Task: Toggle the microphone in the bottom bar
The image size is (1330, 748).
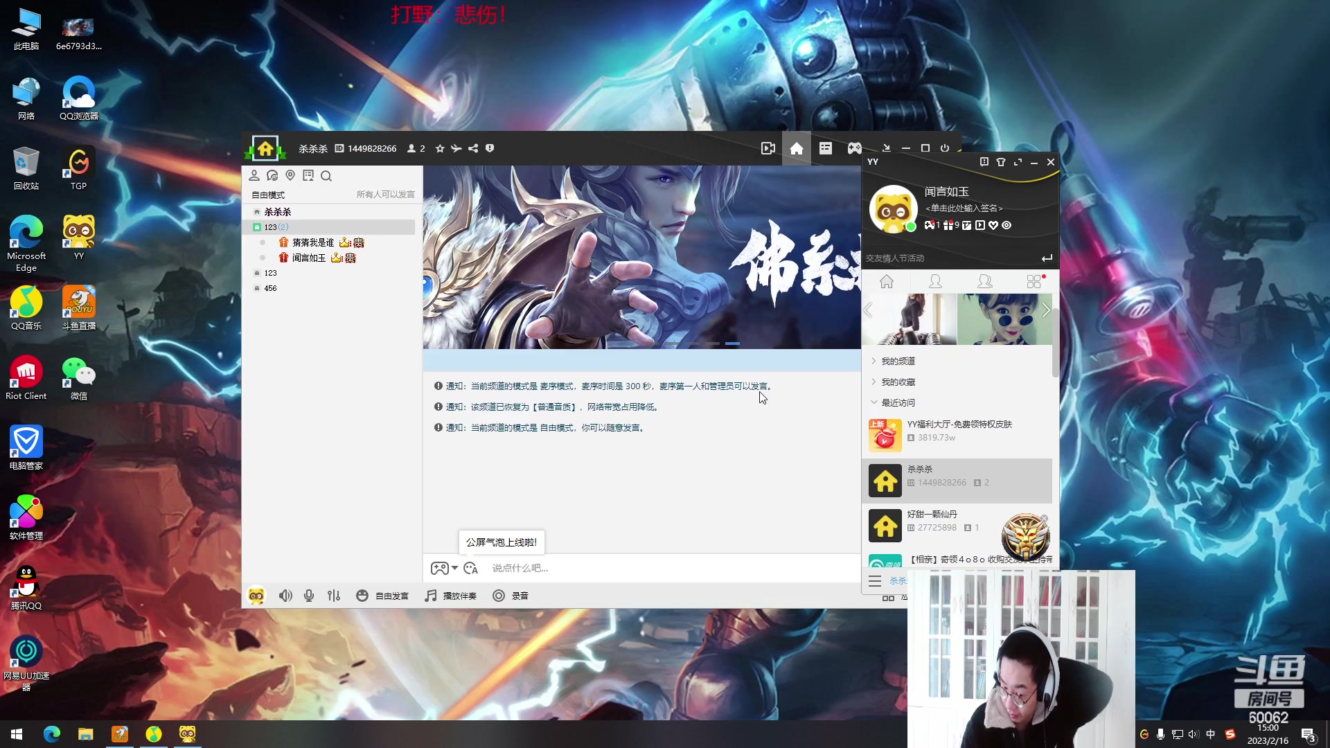Action: click(309, 596)
